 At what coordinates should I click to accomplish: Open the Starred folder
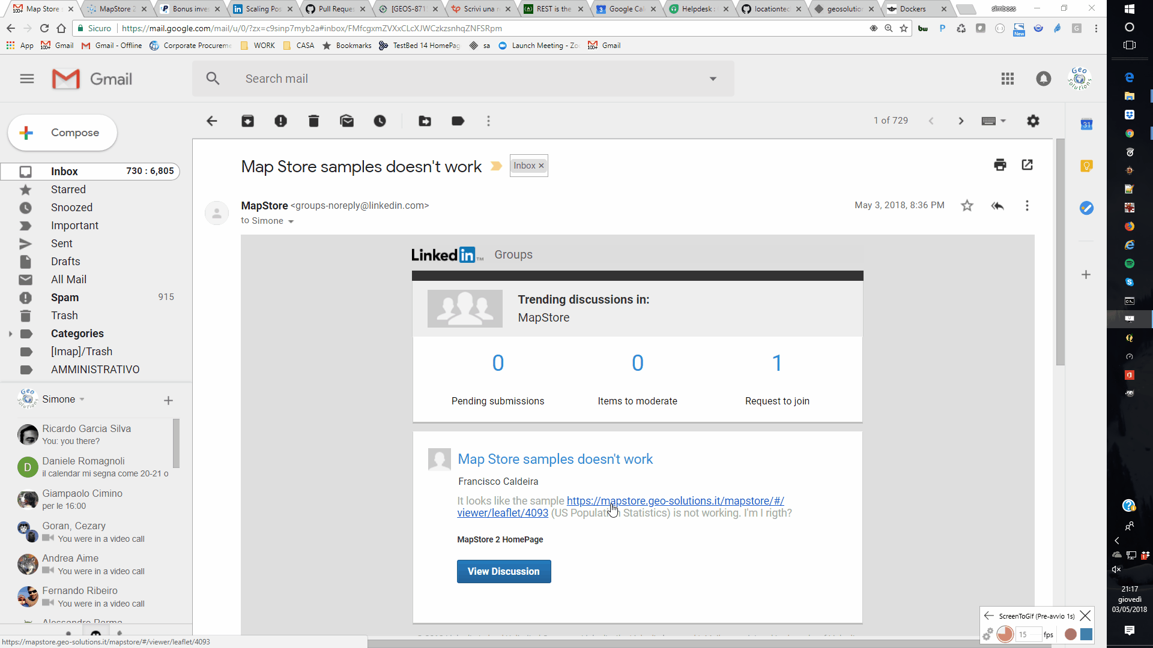(90, 190)
